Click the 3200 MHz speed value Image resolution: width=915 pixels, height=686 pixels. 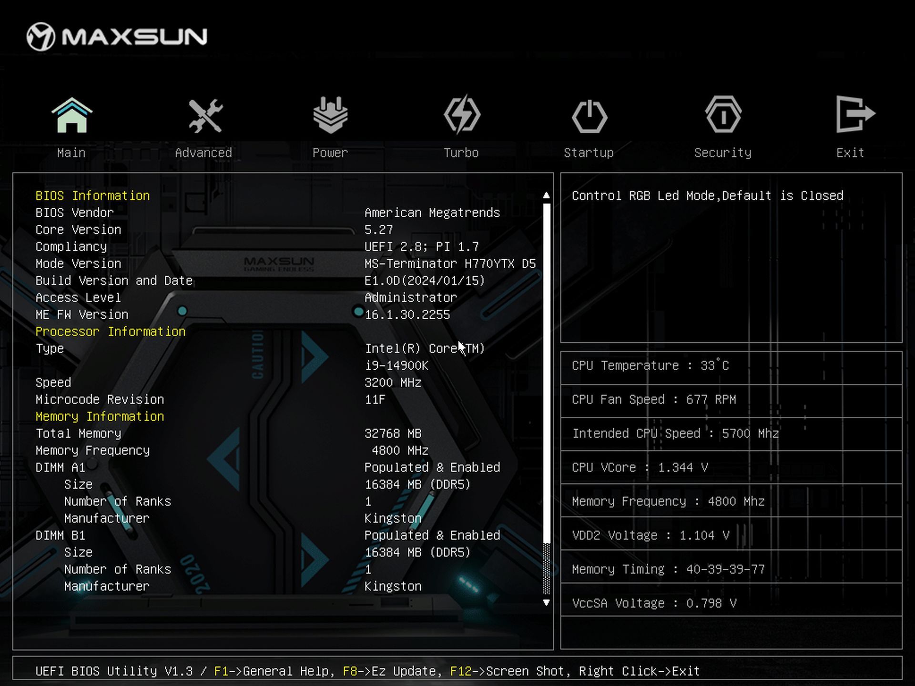click(x=393, y=383)
